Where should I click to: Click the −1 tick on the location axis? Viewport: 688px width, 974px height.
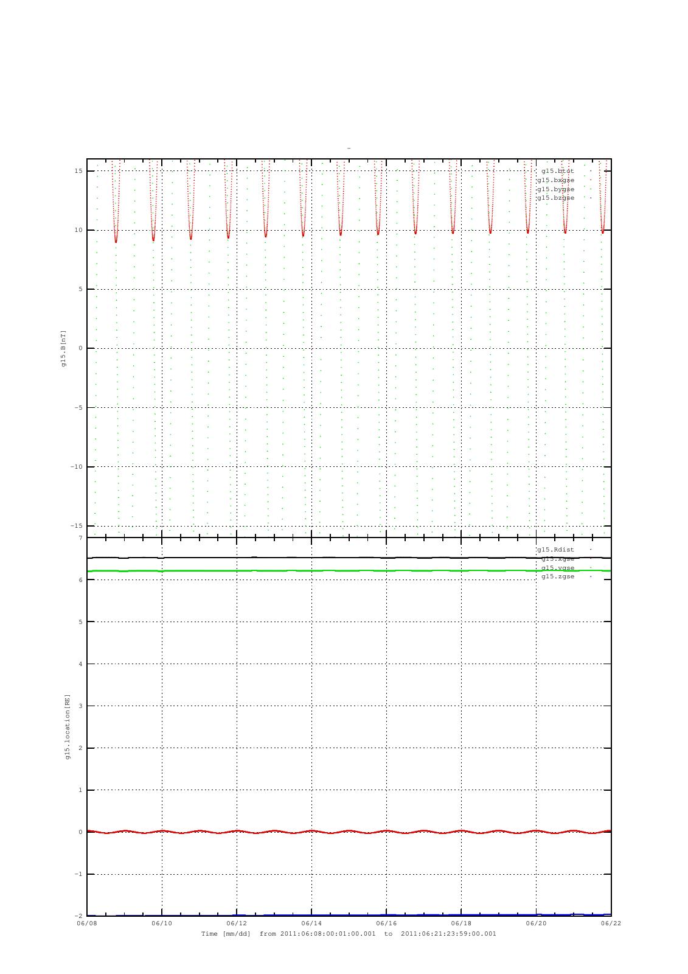point(78,874)
